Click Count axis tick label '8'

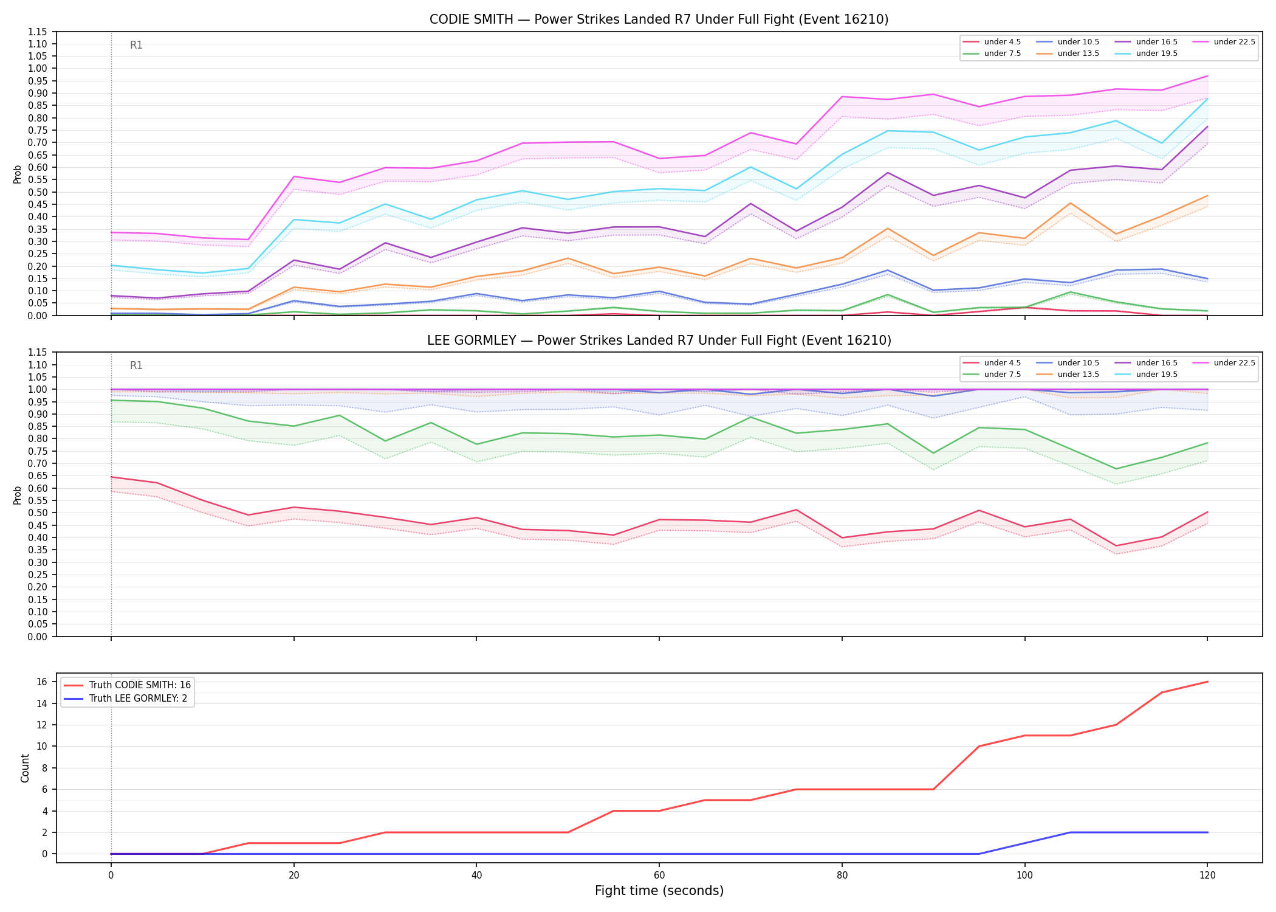click(45, 768)
